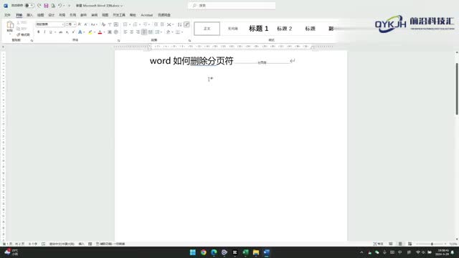Image resolution: width=459 pixels, height=258 pixels.
Task: Align text left
Action: coord(126,32)
